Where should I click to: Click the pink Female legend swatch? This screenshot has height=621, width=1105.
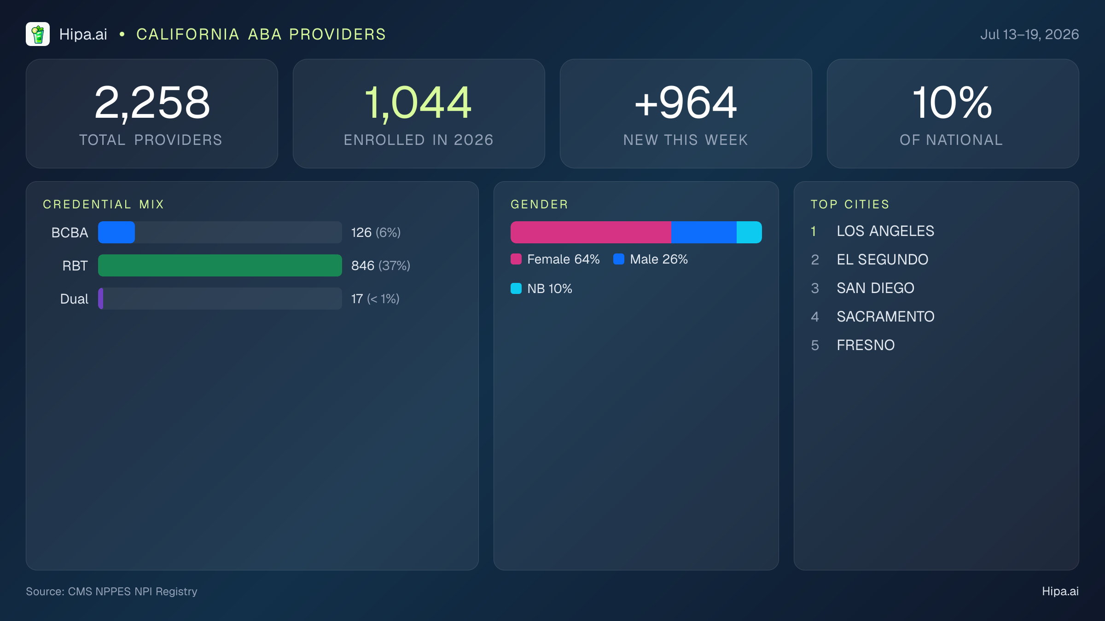(516, 259)
